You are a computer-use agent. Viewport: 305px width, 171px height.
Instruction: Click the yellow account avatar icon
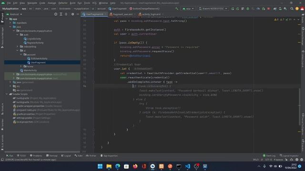click(297, 9)
